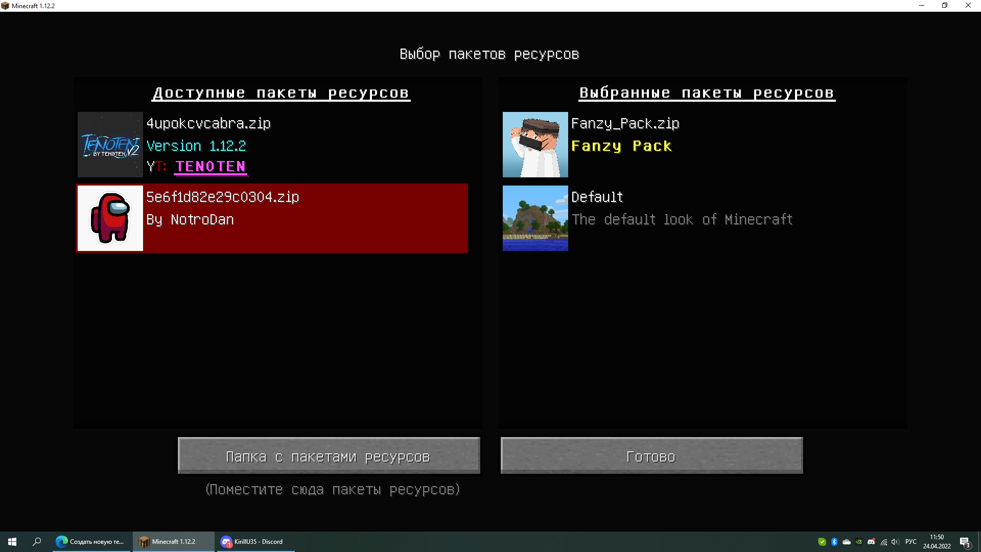981x552 pixels.
Task: Click the 'Fanzy_Pack.zip' pack name
Action: click(x=625, y=124)
